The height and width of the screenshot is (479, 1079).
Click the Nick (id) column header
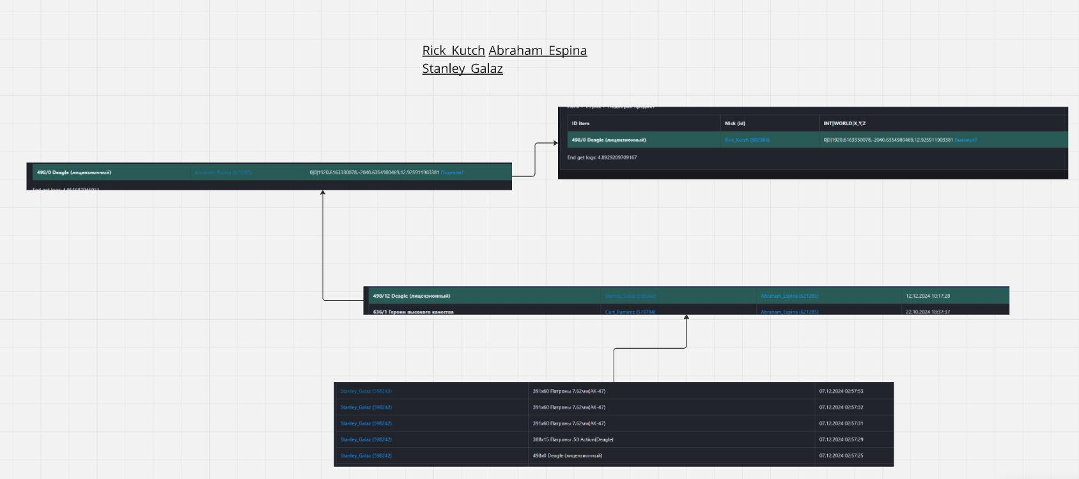[734, 123]
